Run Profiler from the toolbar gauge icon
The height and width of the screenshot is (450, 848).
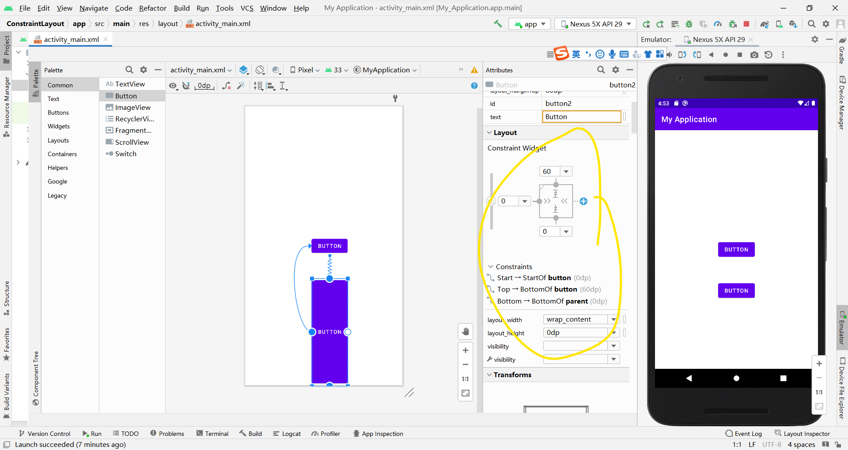(717, 24)
